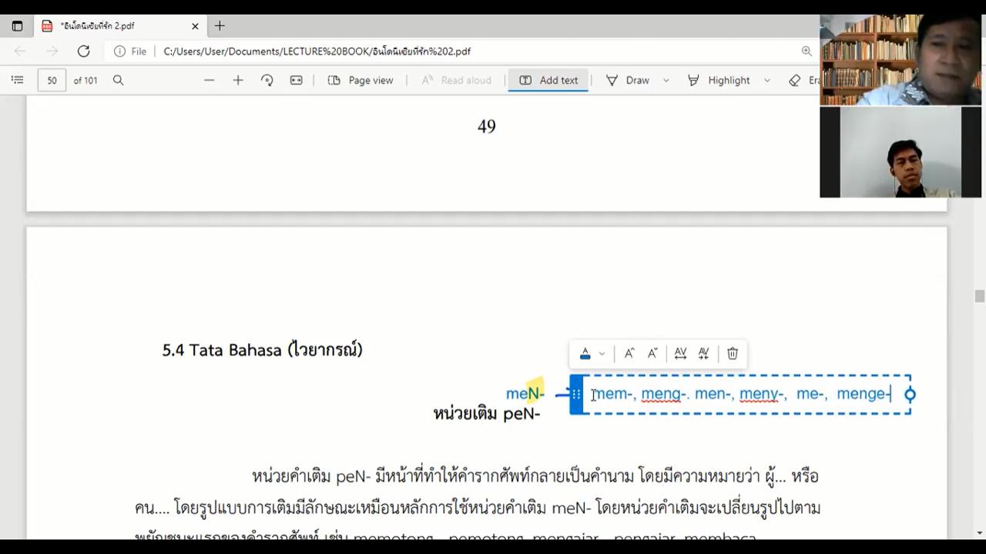
Task: Toggle the Draw tool
Action: point(629,80)
